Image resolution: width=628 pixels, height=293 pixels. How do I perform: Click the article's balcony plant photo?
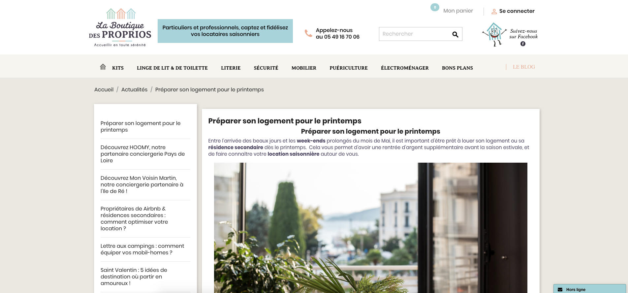[370, 228]
